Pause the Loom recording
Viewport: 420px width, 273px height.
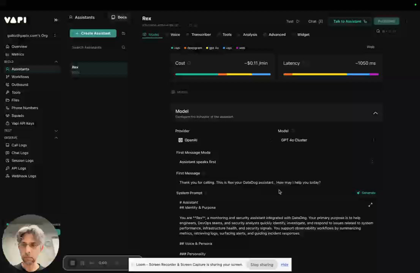tap(82, 263)
